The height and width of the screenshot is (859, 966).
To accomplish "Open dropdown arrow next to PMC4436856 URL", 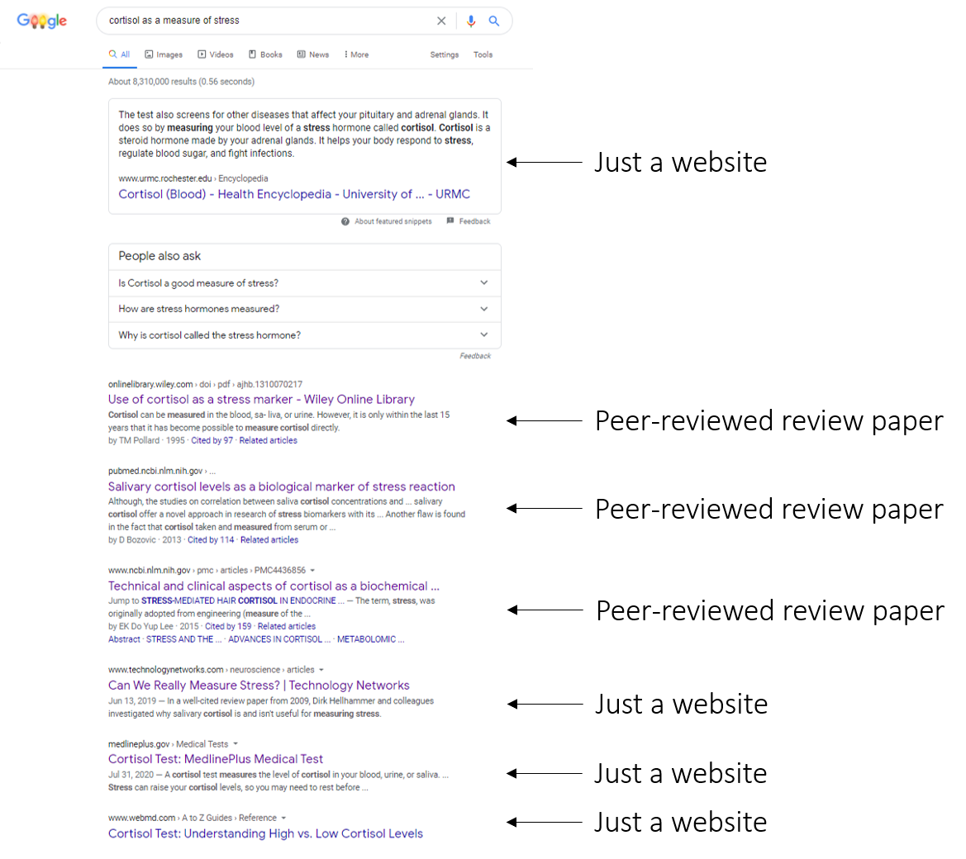I will coord(312,570).
